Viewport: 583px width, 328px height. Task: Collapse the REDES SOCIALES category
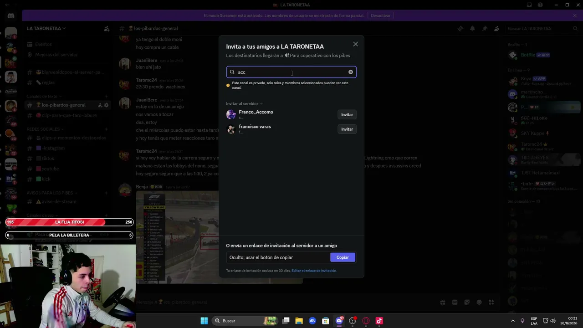click(45, 129)
